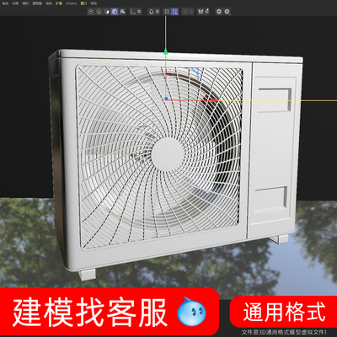Open the 动画 menu

15,3
